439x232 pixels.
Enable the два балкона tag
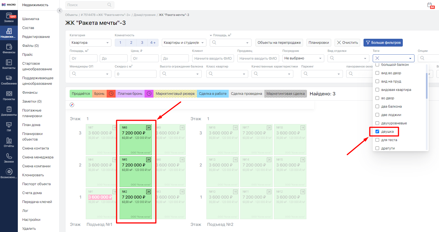coord(377,107)
